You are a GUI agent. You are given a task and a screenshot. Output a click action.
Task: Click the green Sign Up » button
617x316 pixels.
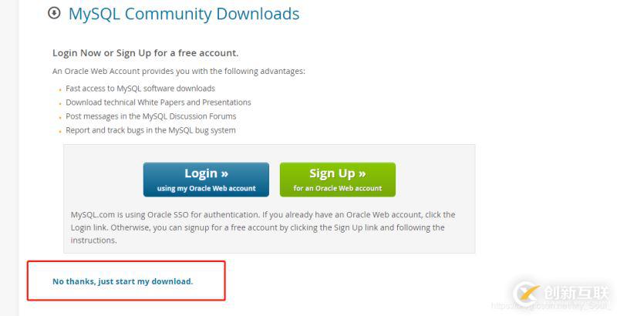[338, 180]
